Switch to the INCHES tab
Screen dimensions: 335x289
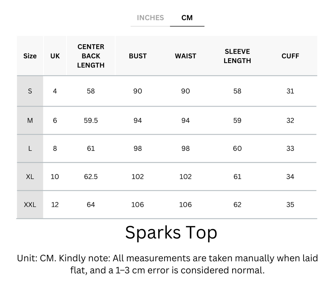click(x=150, y=18)
